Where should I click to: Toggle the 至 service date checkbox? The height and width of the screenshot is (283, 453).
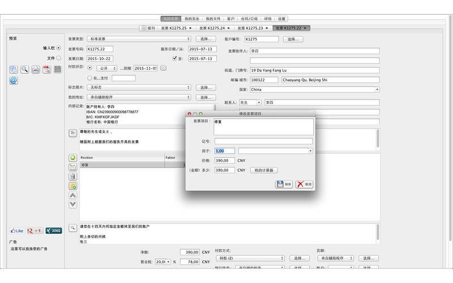pyautogui.click(x=174, y=58)
